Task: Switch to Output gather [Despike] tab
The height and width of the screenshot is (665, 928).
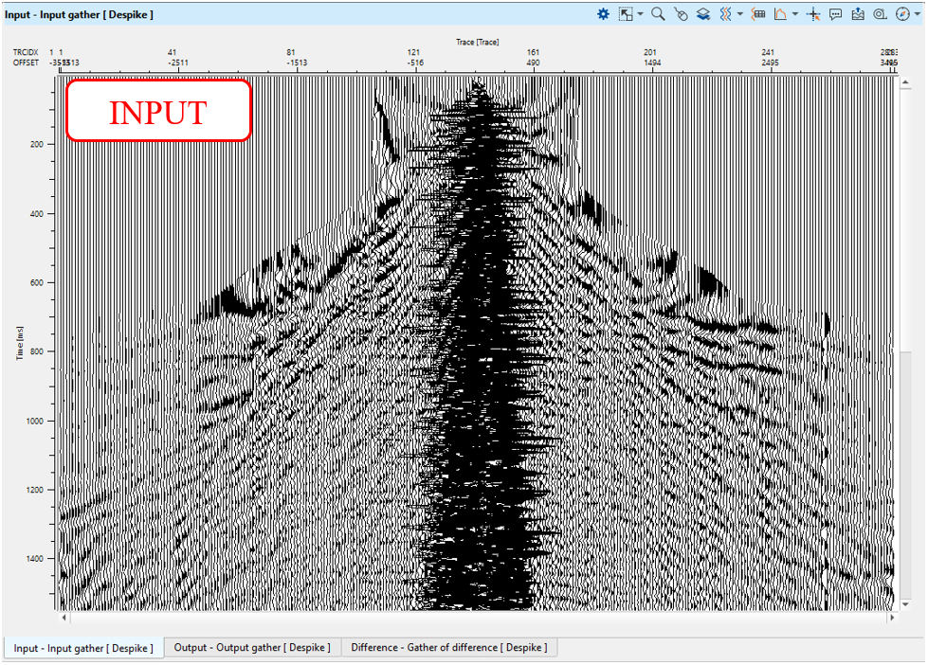Action: tap(252, 648)
